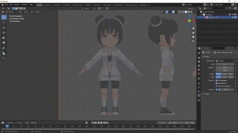This screenshot has width=238, height=133.
Task: Open the Add menu in viewport header
Action: [x=32, y=12]
